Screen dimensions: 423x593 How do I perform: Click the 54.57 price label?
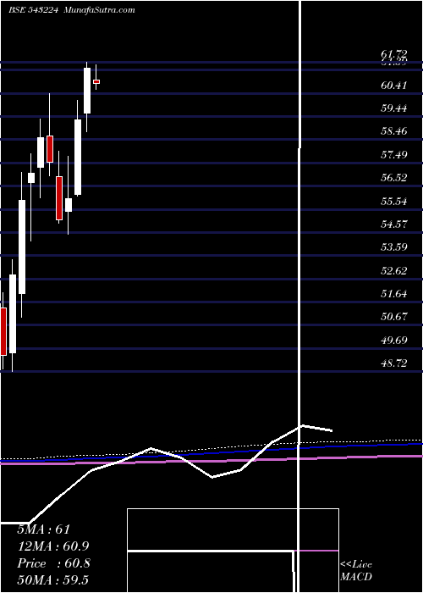[394, 224]
